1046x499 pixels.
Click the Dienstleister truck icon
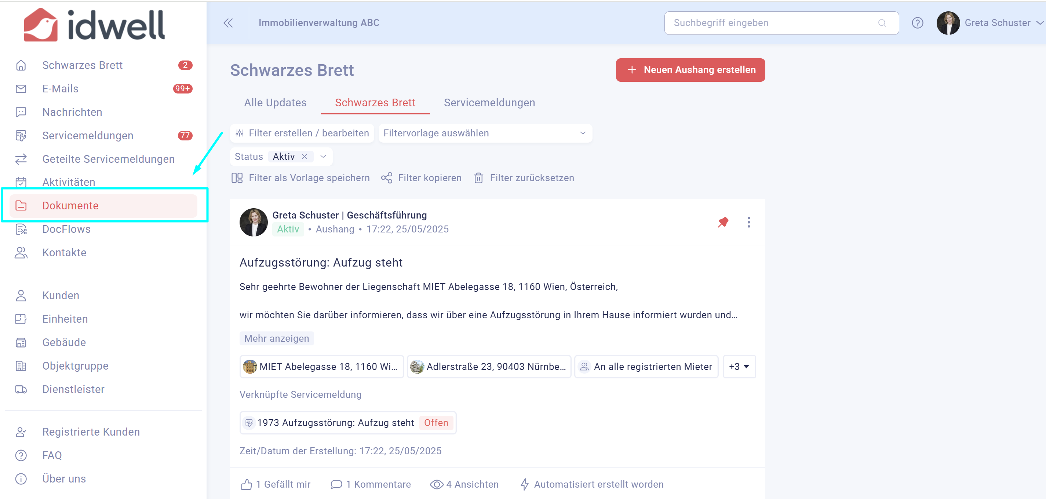21,389
